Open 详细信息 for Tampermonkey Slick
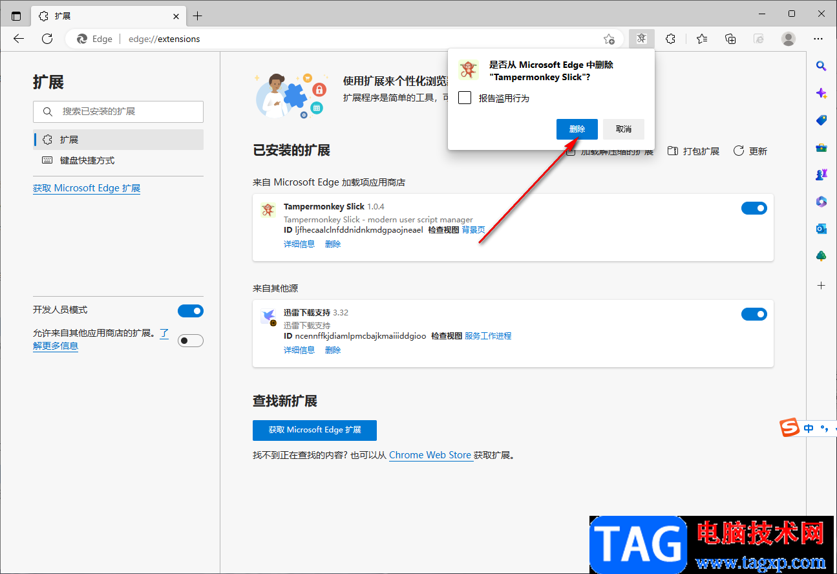837x574 pixels. pos(299,244)
